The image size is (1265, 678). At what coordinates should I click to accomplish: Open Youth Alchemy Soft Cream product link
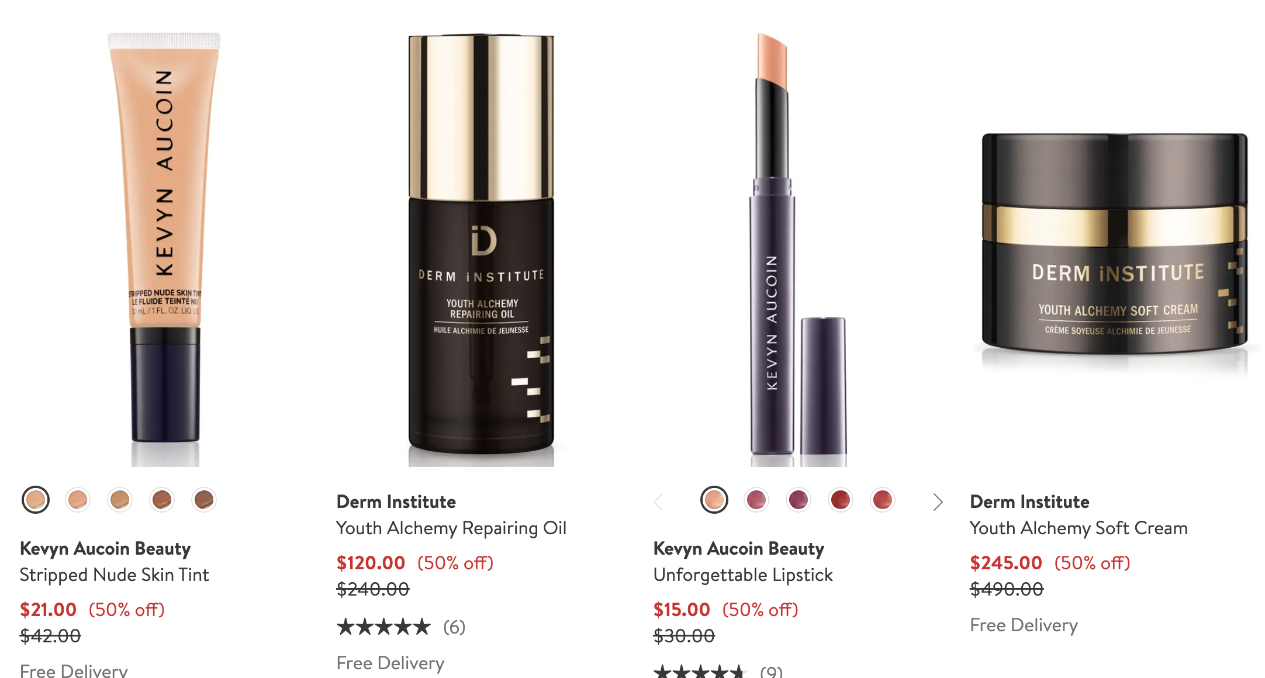(1079, 528)
